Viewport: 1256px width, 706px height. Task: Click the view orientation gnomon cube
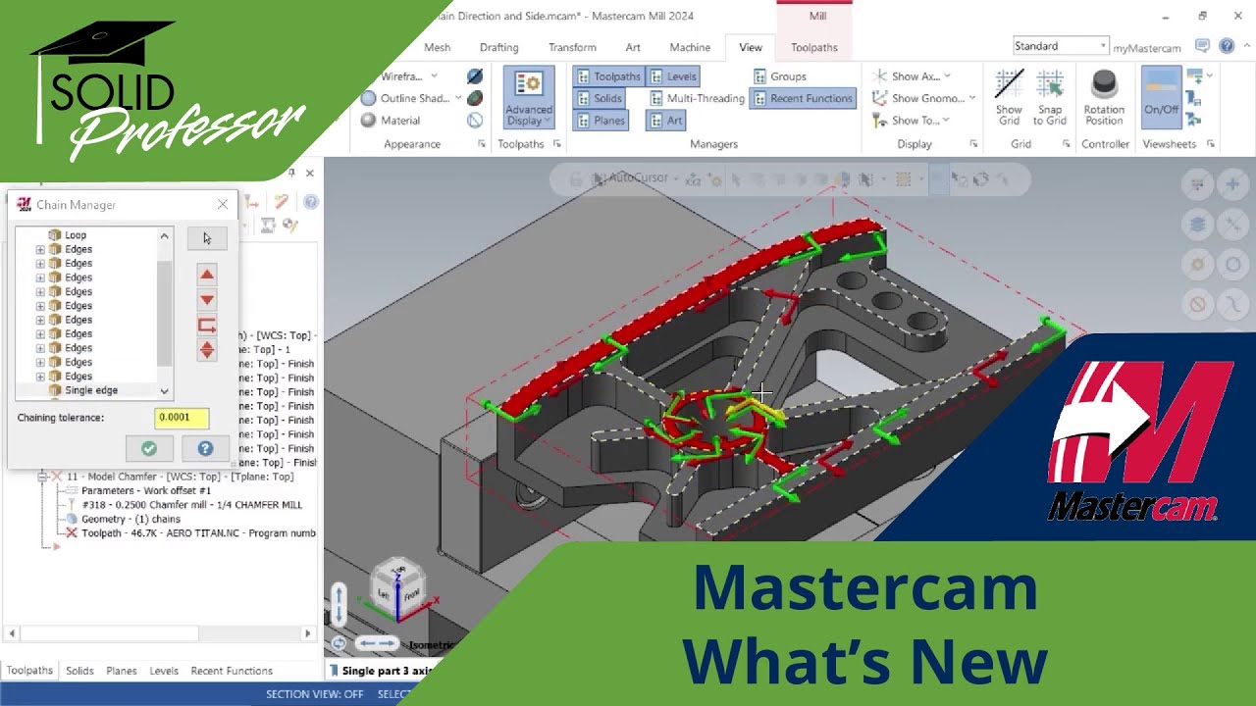tap(397, 589)
